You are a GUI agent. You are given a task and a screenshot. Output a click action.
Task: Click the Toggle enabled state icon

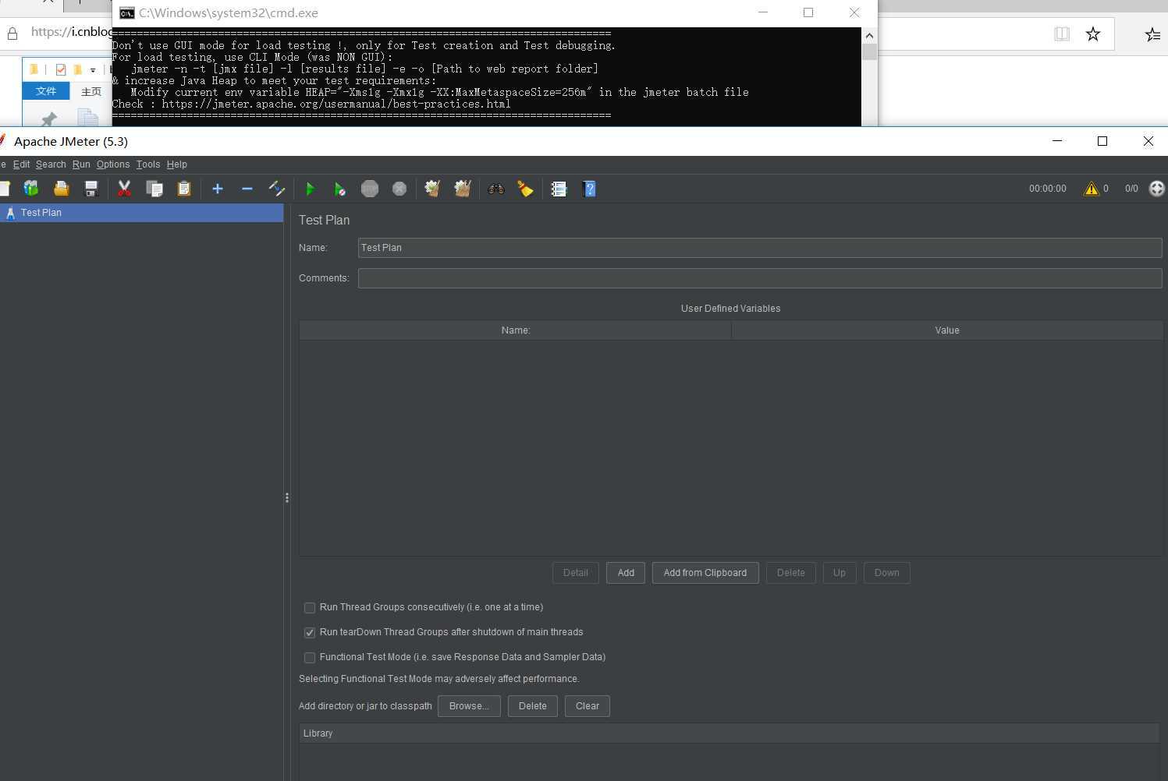tap(277, 189)
